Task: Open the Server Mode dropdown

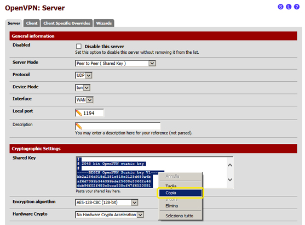Action: 116,63
